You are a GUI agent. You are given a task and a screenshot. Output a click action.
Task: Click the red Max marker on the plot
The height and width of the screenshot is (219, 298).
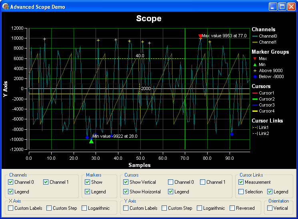[x=200, y=36]
